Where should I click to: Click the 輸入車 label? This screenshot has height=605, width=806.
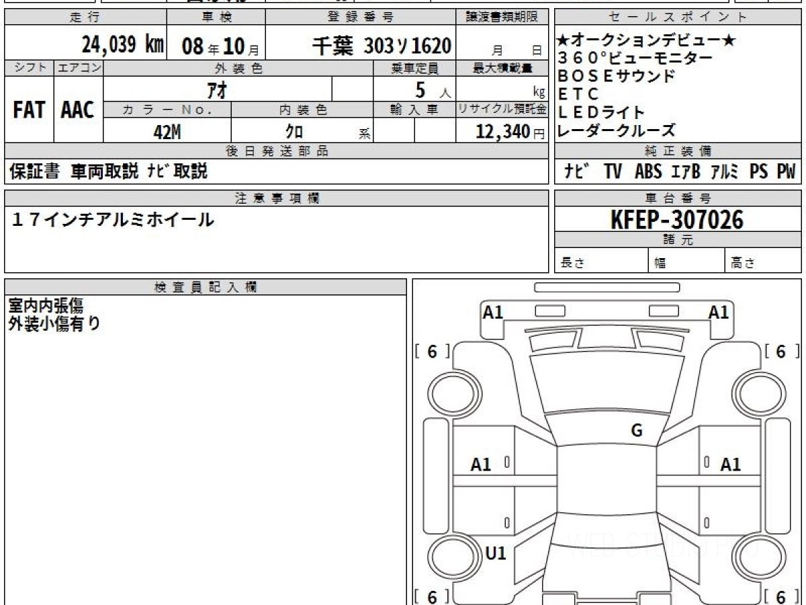414,110
